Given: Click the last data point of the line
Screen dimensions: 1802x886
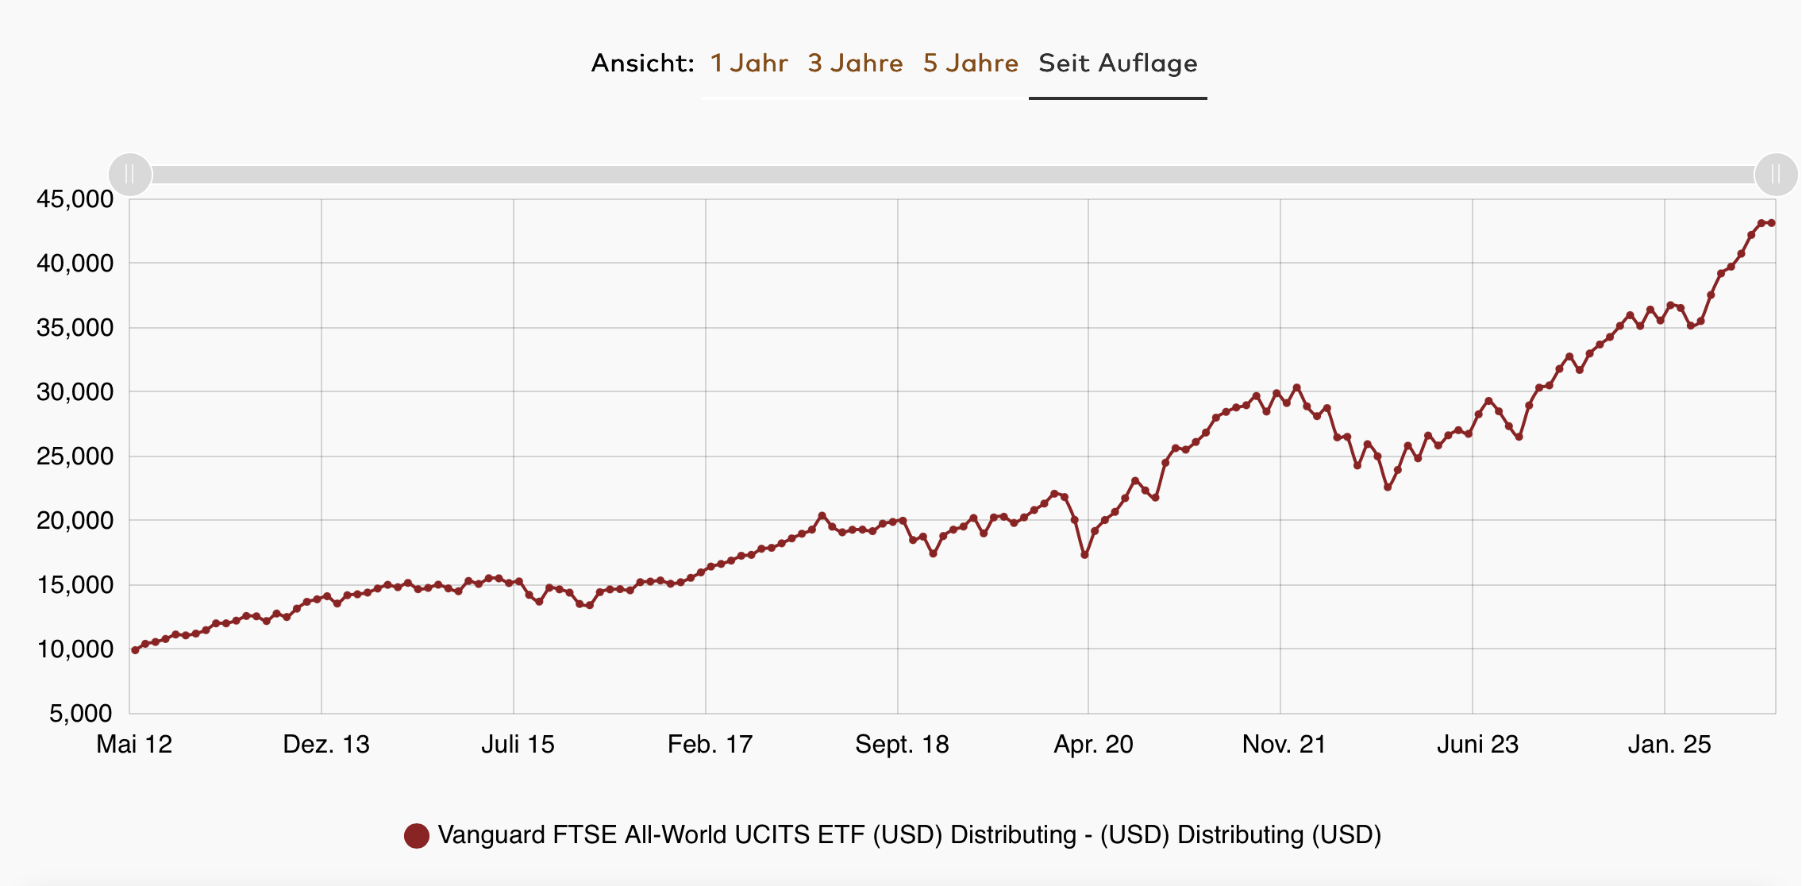Looking at the screenshot, I should coord(1771,223).
